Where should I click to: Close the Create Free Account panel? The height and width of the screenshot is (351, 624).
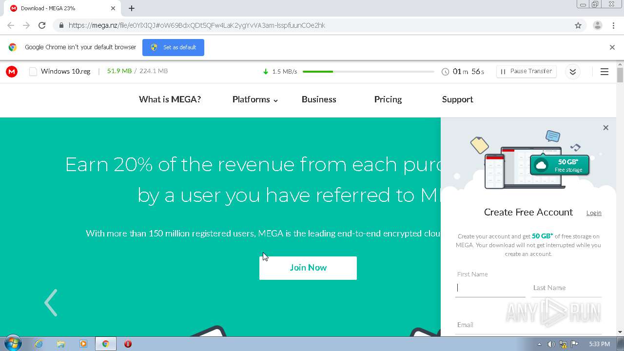tap(605, 128)
